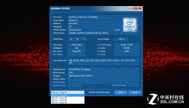Click the Close button
189x108 pixels.
click(x=135, y=92)
